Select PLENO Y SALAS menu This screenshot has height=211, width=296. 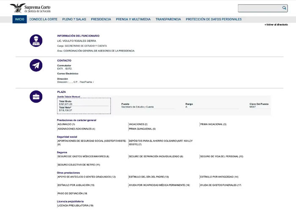(x=74, y=19)
